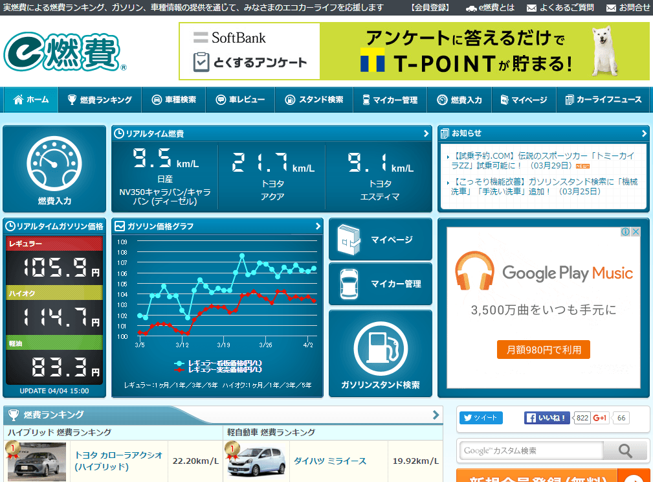Click the clock icon on リアルタイムガソリン価格

(x=10, y=226)
